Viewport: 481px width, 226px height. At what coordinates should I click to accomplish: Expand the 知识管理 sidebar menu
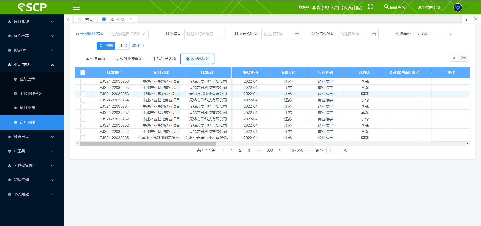click(x=32, y=180)
